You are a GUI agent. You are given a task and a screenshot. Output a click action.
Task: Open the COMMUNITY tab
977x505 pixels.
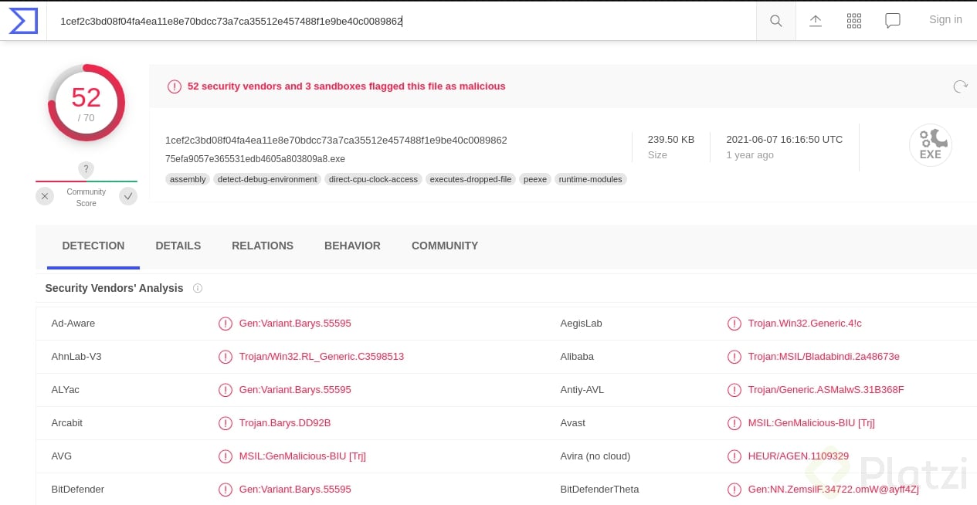pos(445,246)
